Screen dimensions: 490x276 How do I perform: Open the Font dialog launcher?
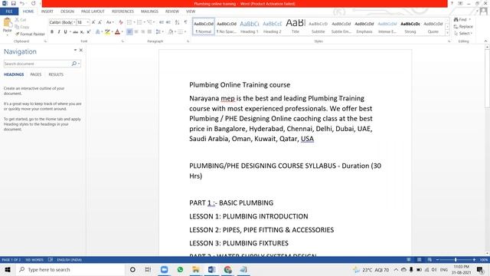tap(122, 41)
